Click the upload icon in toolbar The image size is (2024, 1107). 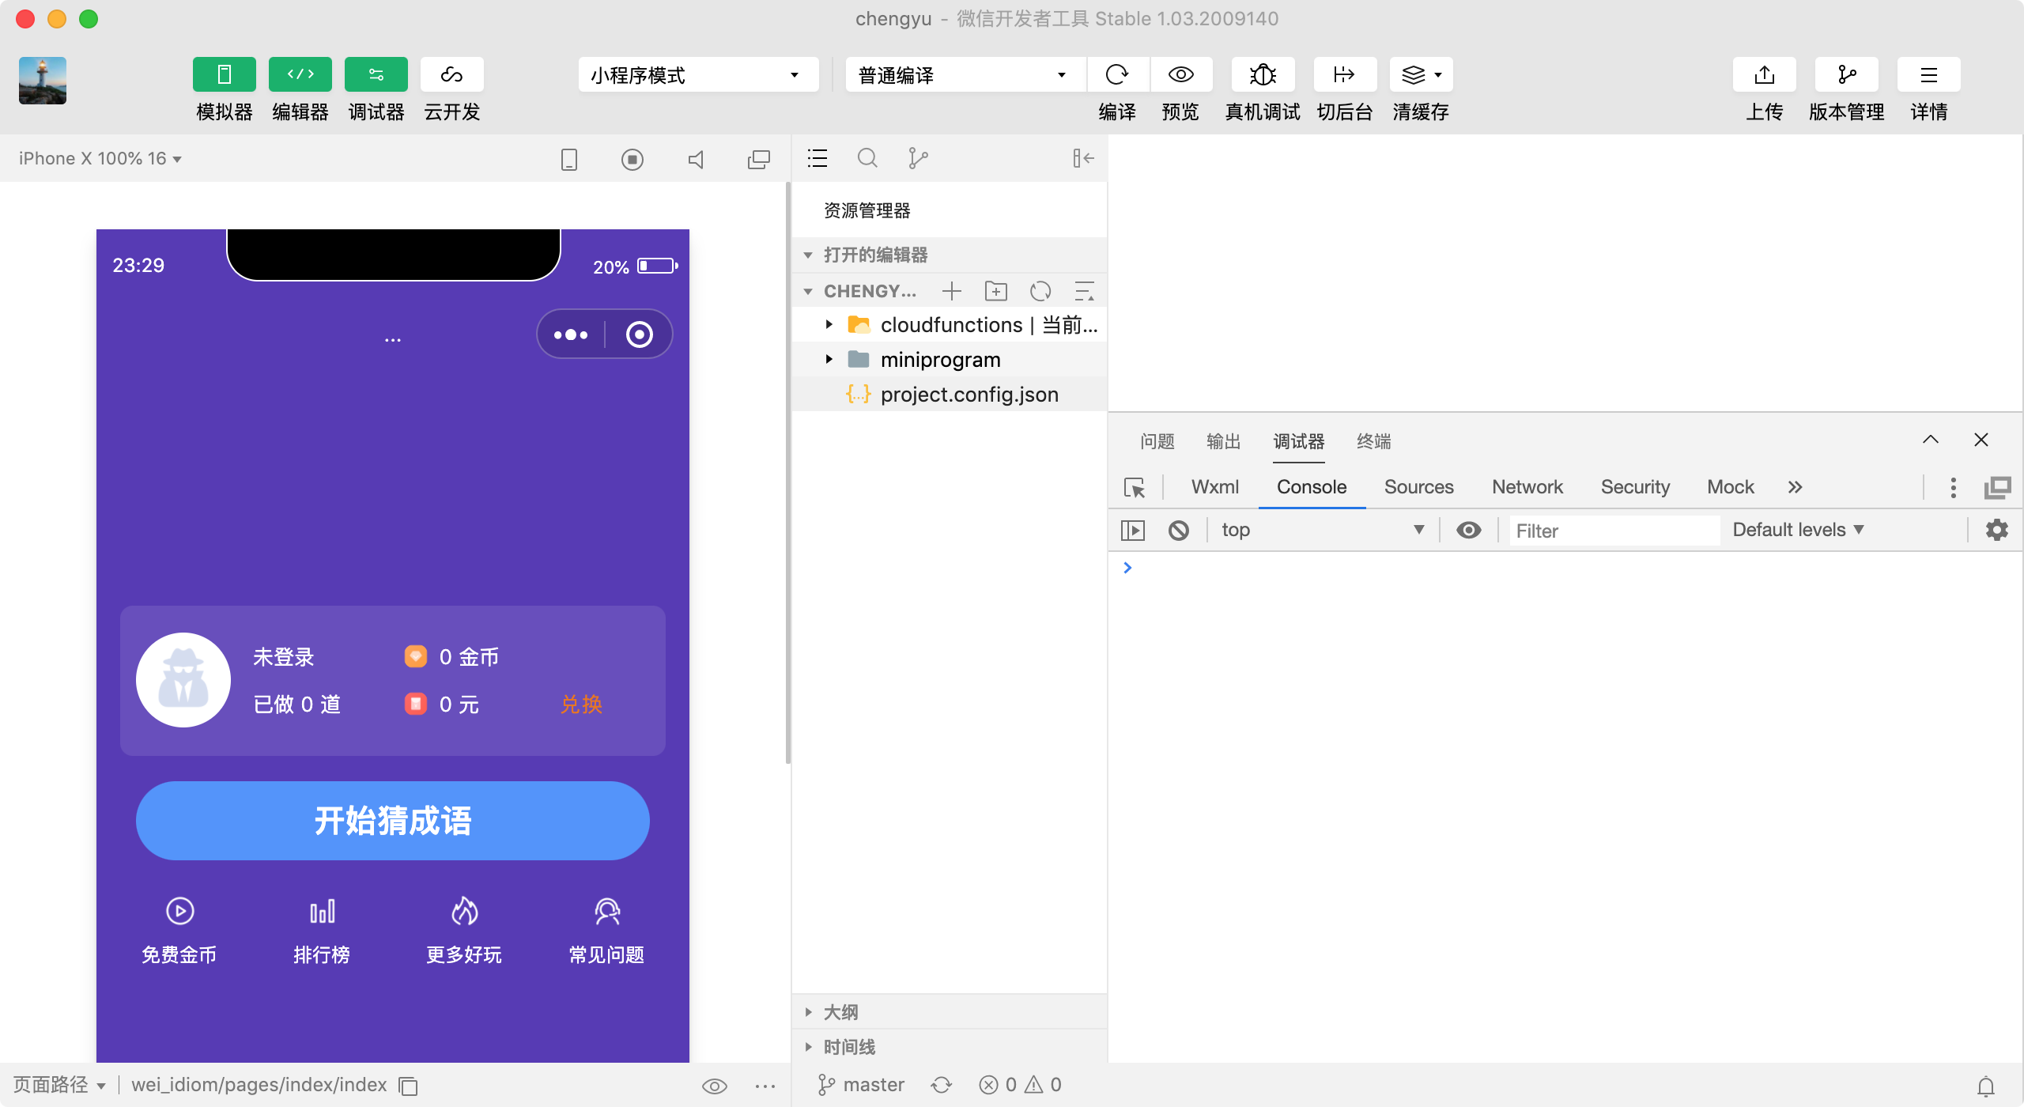point(1764,75)
